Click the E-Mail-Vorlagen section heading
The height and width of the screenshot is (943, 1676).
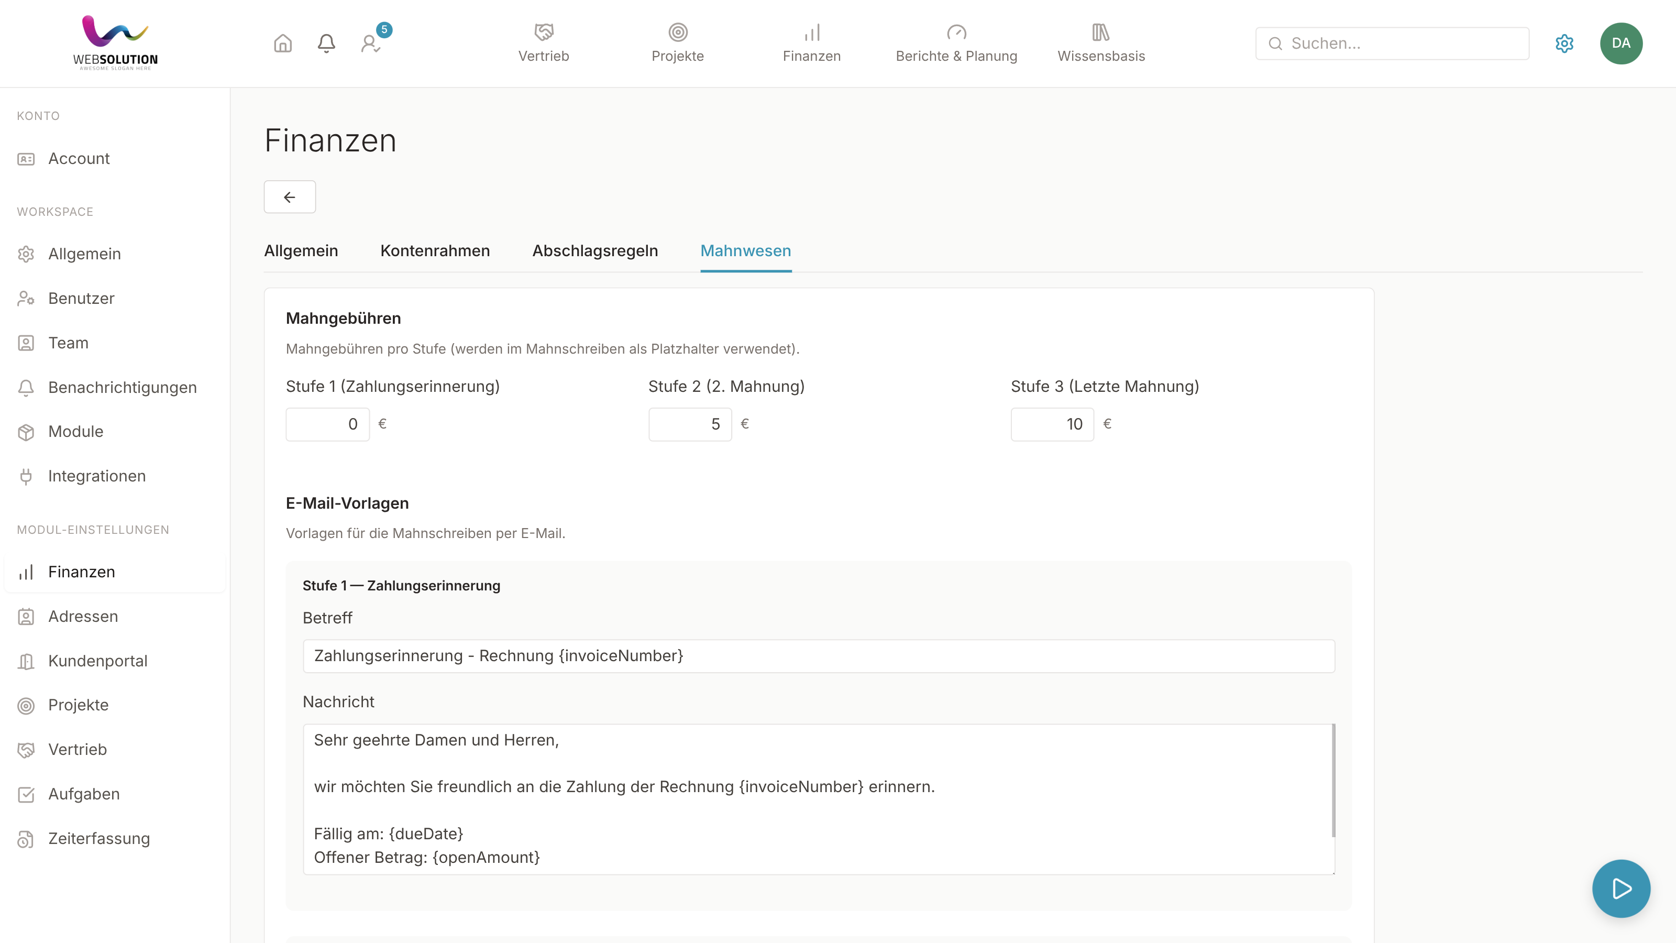pos(347,503)
